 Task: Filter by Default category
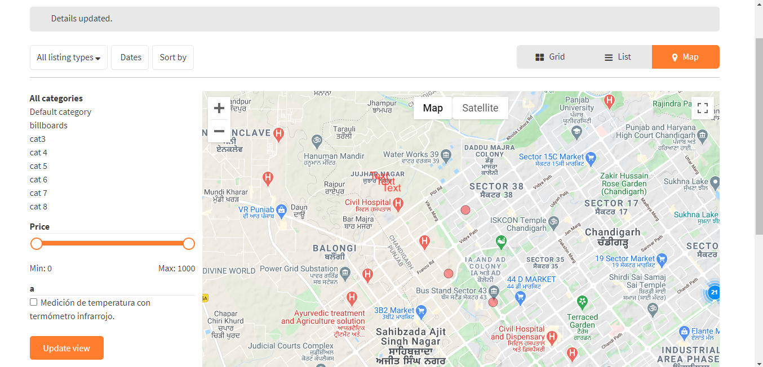click(60, 112)
